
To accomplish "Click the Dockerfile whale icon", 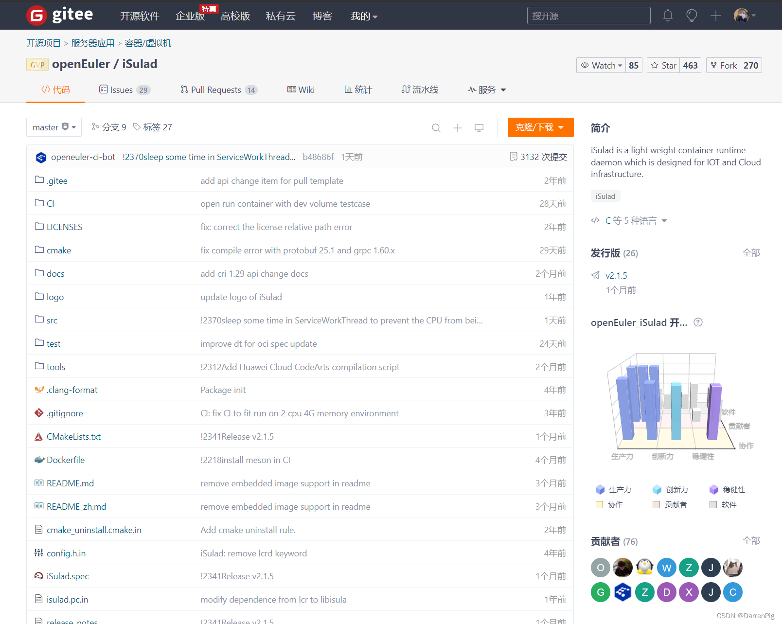I will click(39, 460).
